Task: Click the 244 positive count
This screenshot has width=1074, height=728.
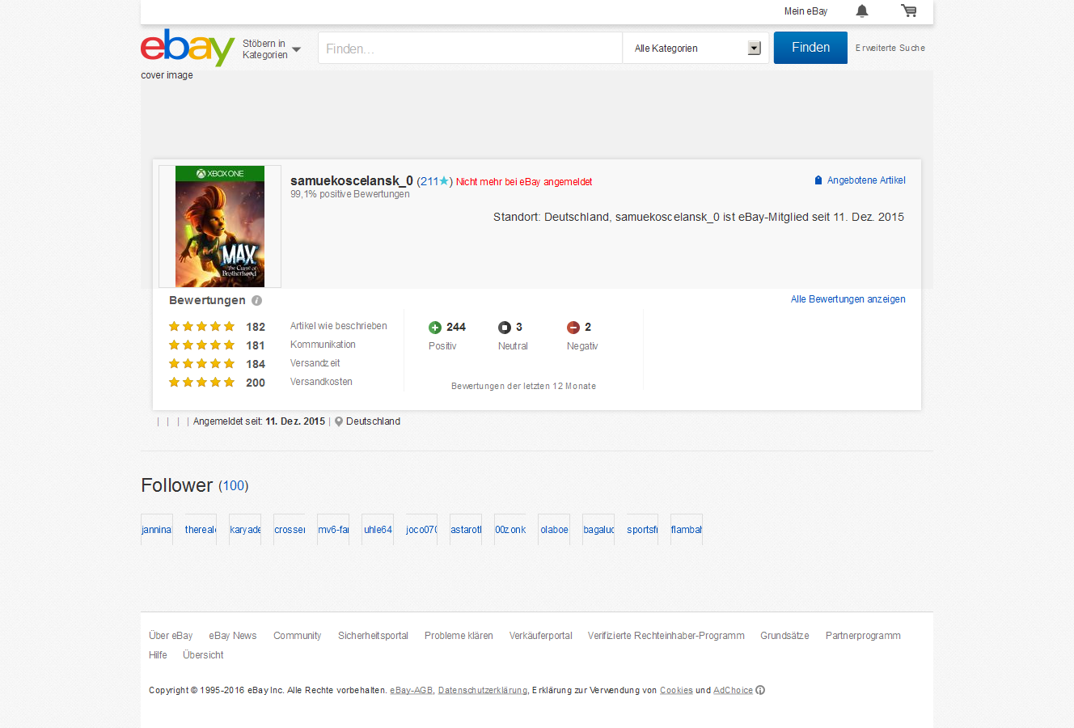Action: click(456, 327)
